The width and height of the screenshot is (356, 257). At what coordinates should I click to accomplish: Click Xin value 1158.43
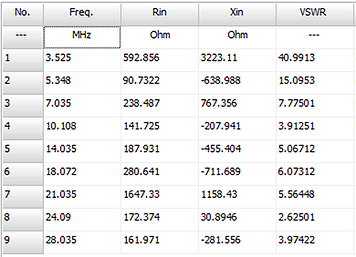pos(237,196)
